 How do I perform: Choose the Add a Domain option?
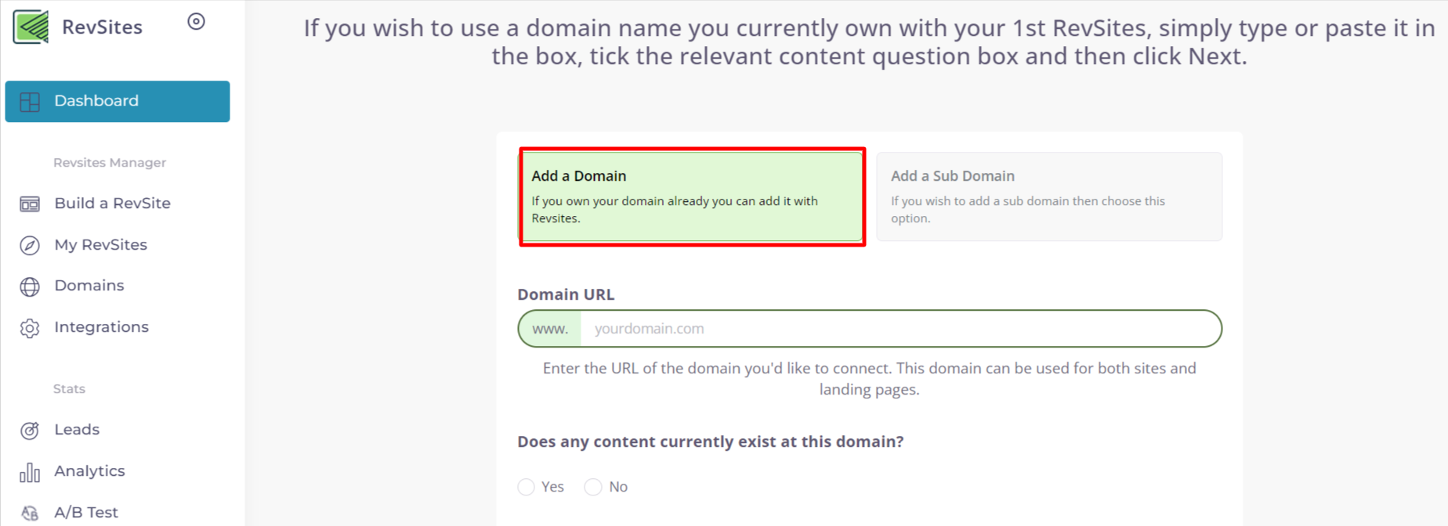coord(692,196)
